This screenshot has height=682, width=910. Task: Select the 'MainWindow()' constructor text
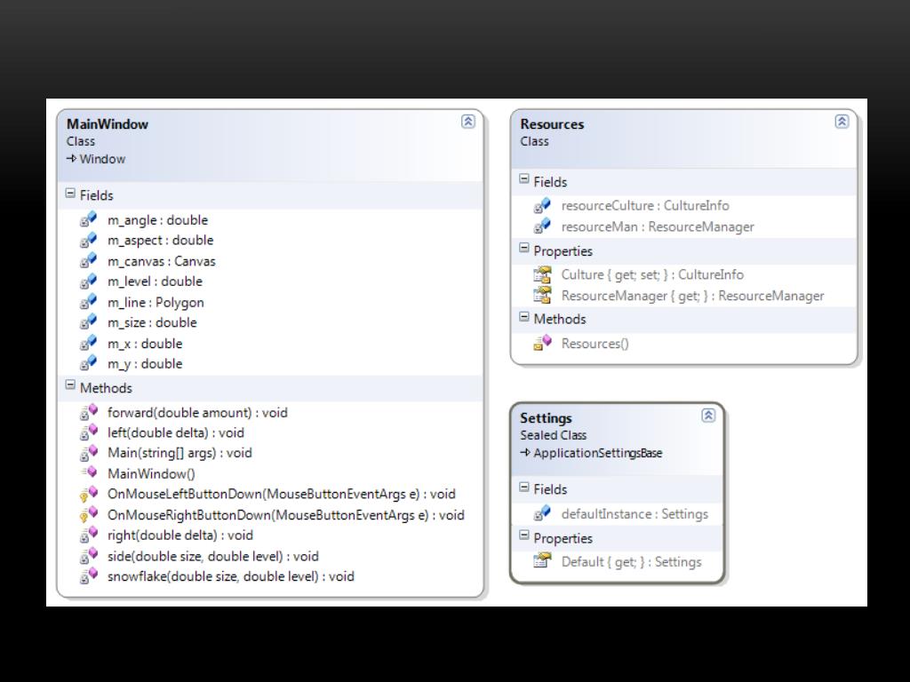[151, 474]
